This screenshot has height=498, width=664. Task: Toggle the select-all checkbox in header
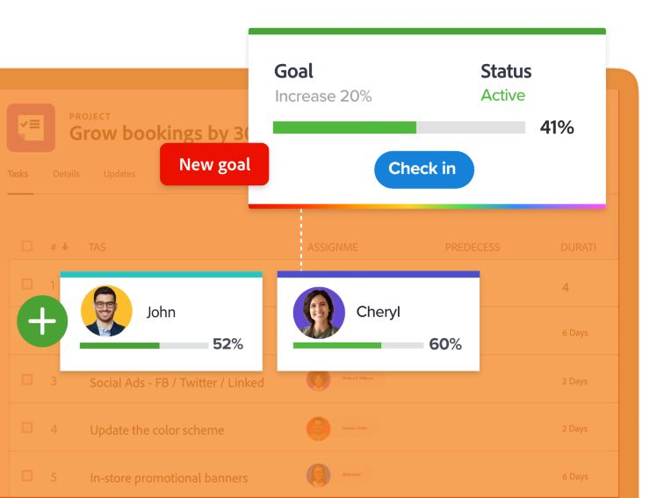coord(26,246)
